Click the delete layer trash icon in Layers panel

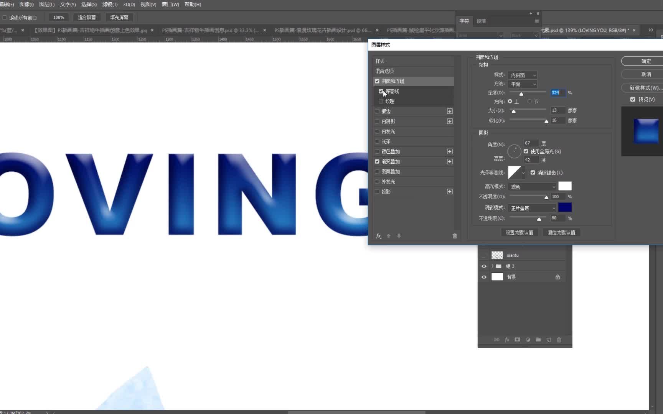tap(559, 340)
